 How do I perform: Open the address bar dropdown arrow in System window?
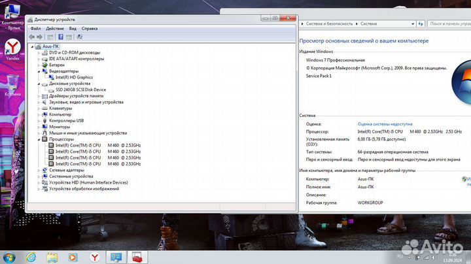coord(413,24)
